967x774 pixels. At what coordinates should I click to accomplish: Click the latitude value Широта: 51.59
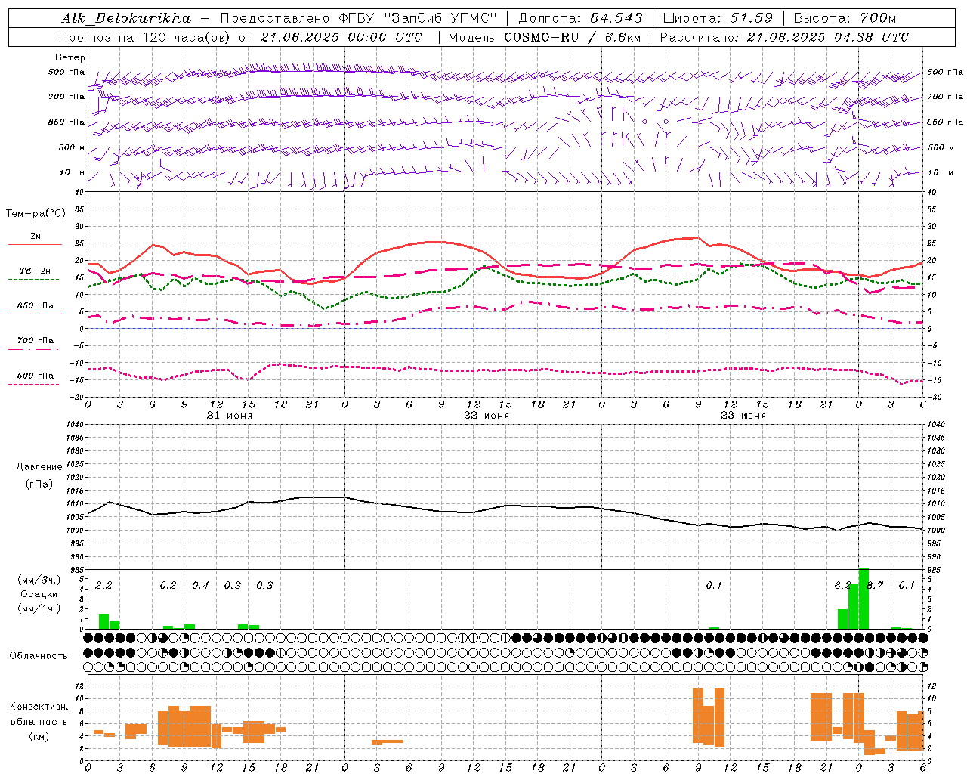pos(718,18)
